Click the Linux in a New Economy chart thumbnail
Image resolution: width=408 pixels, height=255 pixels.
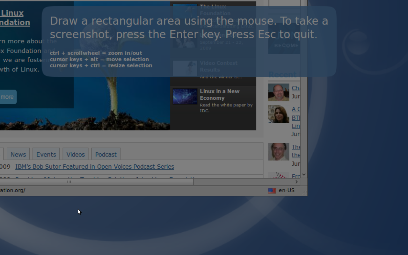[x=185, y=96]
